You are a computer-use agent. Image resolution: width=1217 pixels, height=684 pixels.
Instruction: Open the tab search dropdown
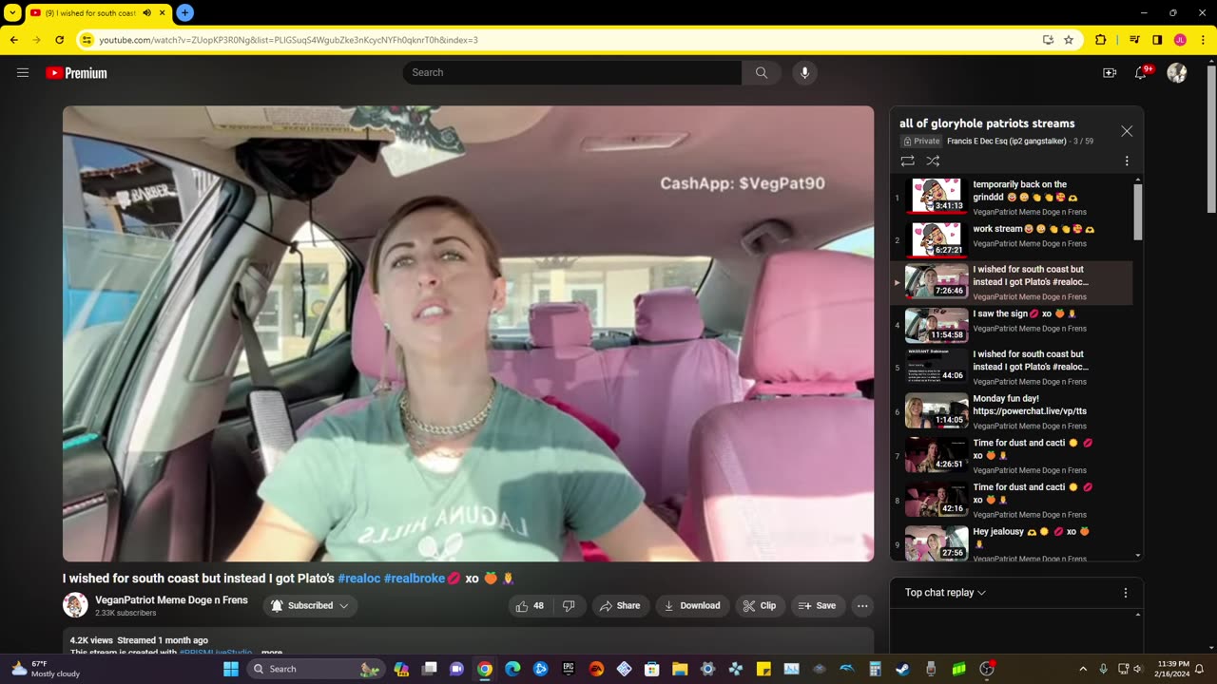coord(12,13)
